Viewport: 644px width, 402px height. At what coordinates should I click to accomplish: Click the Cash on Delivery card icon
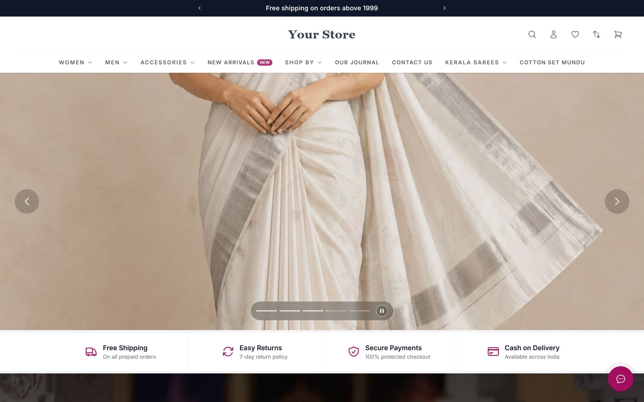(x=493, y=352)
